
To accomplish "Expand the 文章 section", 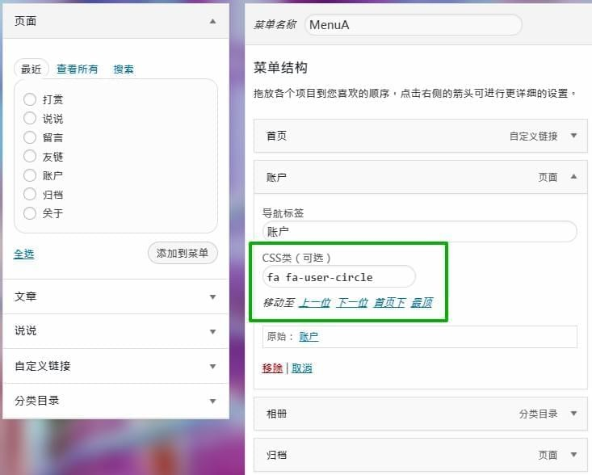I will 212,297.
